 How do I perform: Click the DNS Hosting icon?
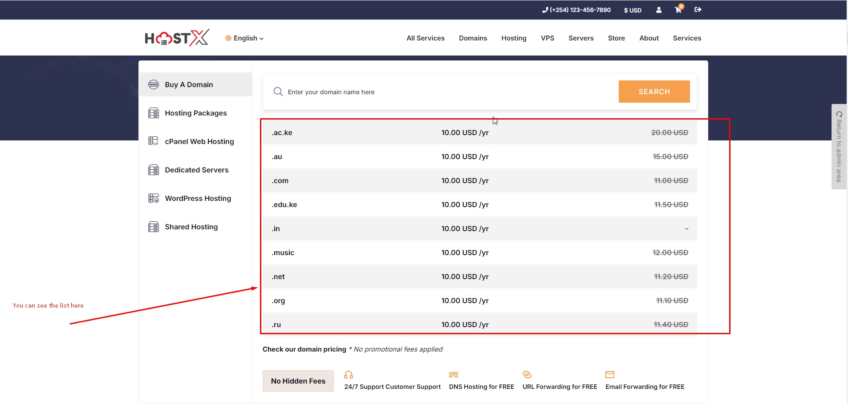(x=454, y=375)
